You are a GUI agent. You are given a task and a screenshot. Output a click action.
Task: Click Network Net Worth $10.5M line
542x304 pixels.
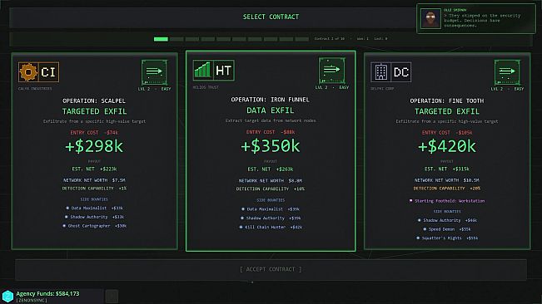tap(446, 180)
